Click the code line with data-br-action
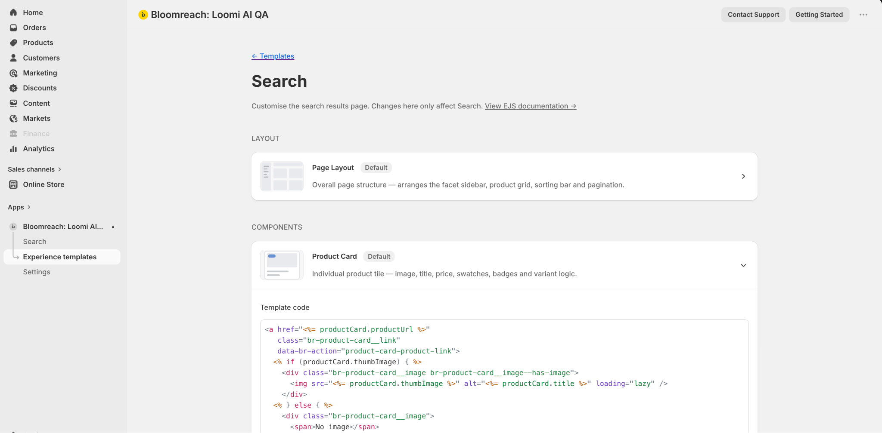Image resolution: width=882 pixels, height=433 pixels. [368, 351]
